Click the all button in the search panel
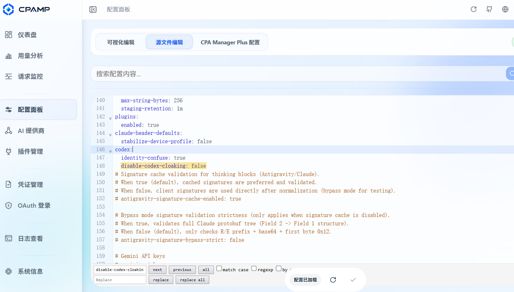The width and height of the screenshot is (514, 292). (206, 270)
